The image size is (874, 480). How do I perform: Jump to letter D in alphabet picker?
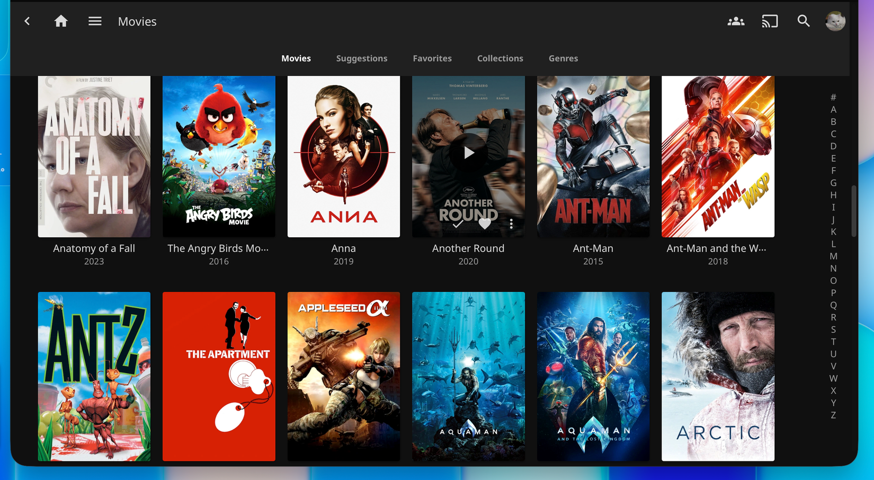tap(833, 146)
